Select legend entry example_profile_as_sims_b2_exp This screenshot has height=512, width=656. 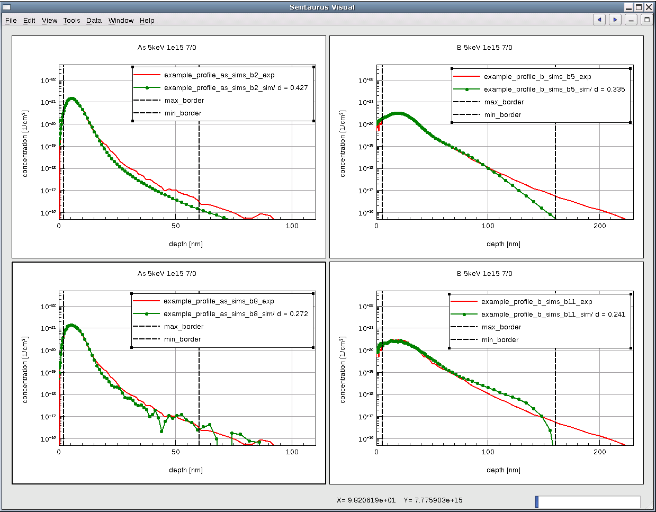[x=219, y=75]
